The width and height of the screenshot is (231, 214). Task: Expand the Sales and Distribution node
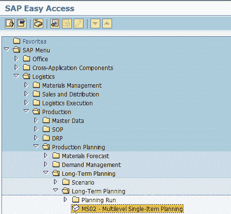tap(26, 94)
